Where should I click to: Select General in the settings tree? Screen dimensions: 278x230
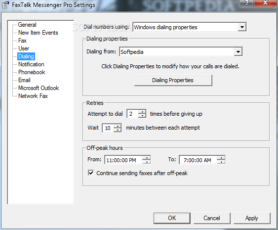tap(27, 25)
